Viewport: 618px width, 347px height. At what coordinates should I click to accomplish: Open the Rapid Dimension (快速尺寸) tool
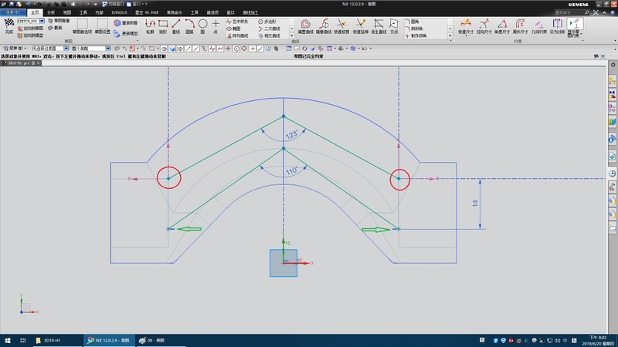(466, 26)
